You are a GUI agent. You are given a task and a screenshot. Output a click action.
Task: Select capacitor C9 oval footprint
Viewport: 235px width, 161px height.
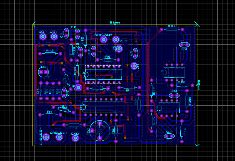184,44
